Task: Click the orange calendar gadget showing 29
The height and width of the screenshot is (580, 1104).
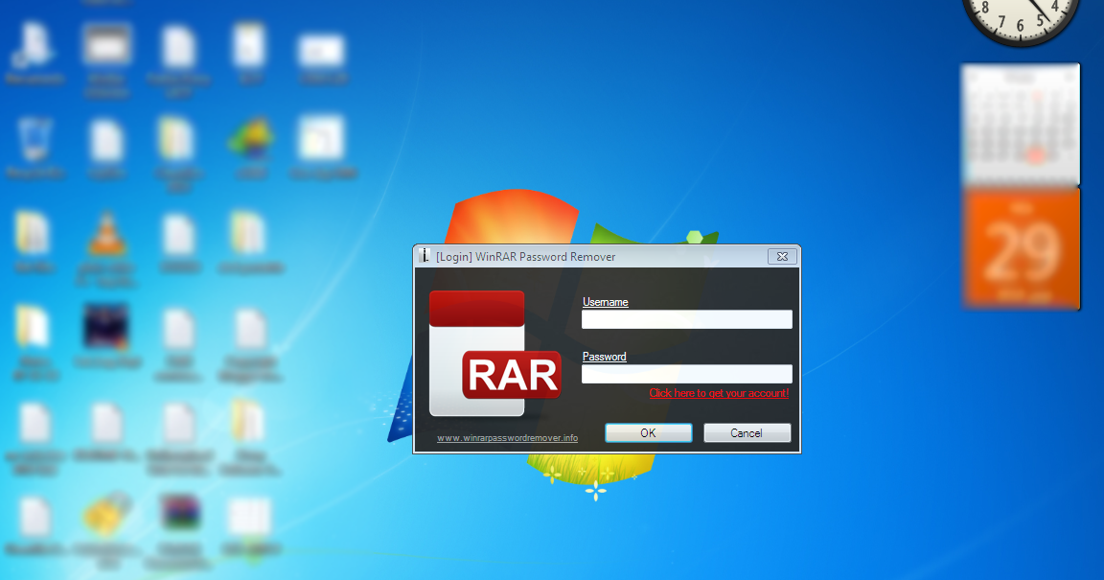Action: (x=1021, y=248)
